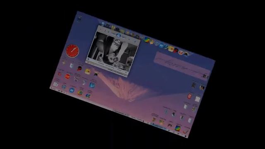Click the red analog clock gadget

(72, 51)
